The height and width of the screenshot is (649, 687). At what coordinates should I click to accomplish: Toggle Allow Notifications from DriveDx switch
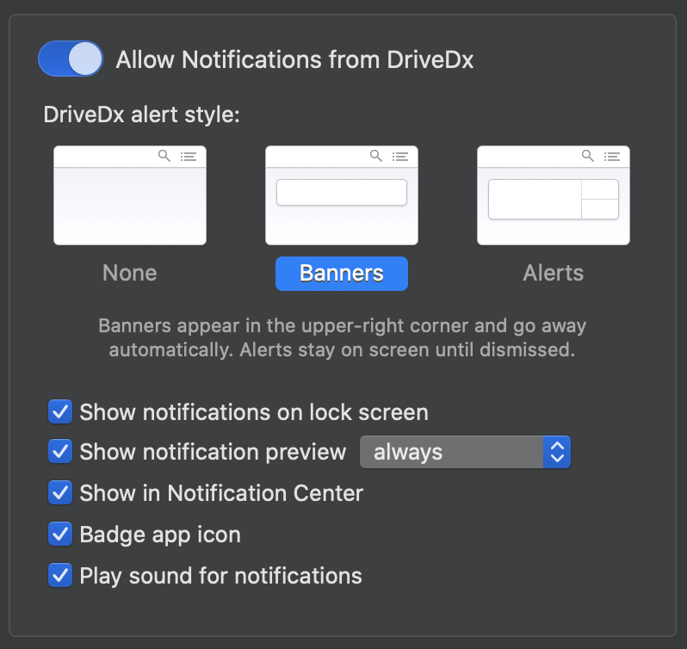point(71,59)
